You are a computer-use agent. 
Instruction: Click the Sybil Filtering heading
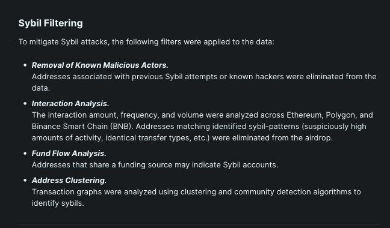coord(51,23)
